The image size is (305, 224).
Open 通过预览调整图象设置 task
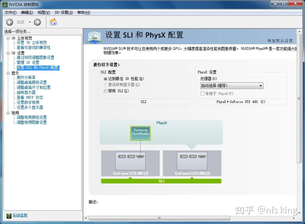point(35,57)
